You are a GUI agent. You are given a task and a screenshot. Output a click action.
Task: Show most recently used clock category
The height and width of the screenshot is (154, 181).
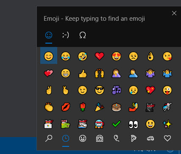coord(66,138)
